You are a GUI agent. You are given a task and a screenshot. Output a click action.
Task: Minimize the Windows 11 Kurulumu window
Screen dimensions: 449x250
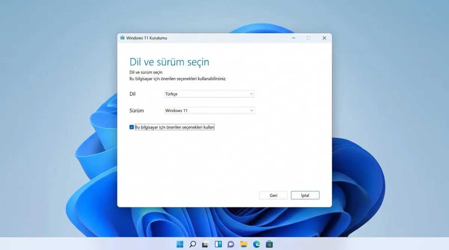click(293, 38)
